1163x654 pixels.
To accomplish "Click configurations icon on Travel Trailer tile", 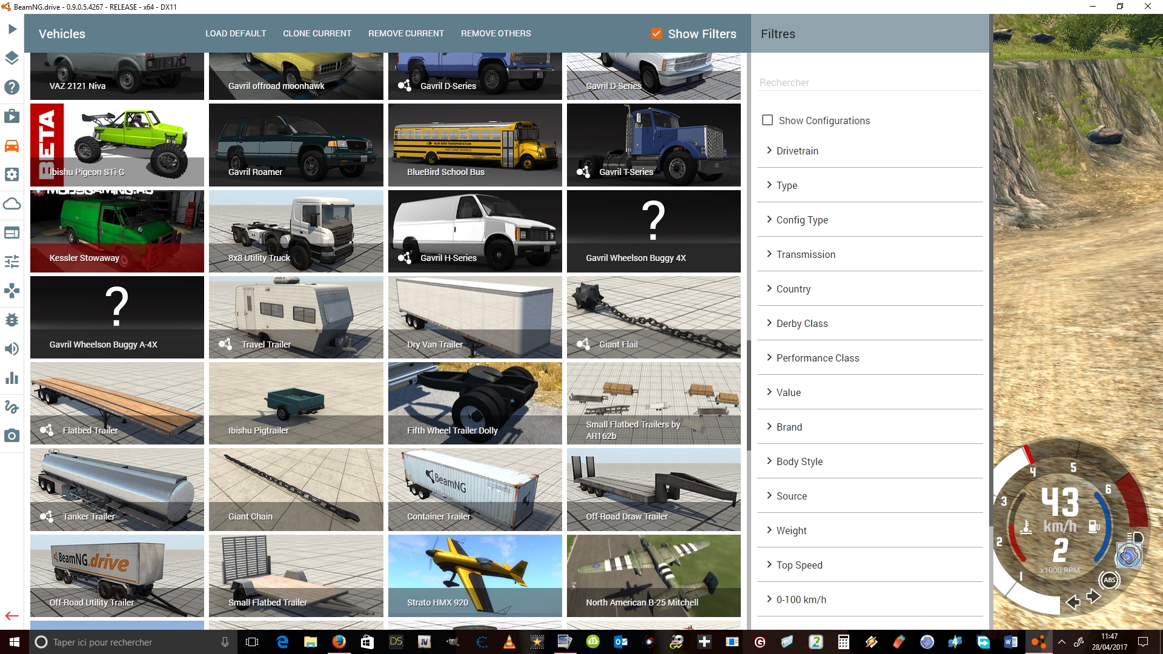I will click(x=225, y=344).
